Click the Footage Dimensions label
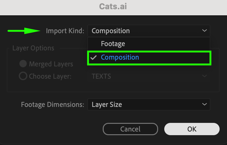Screen dimensions: 227x145 pyautogui.click(x=53, y=104)
